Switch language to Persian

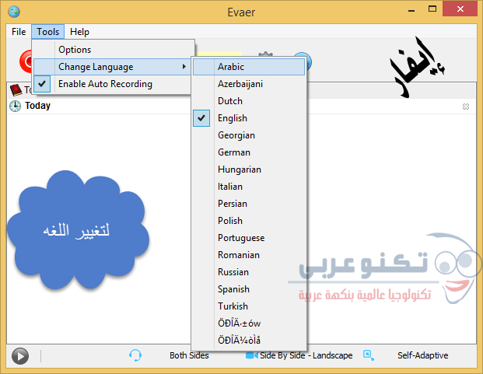pos(249,204)
